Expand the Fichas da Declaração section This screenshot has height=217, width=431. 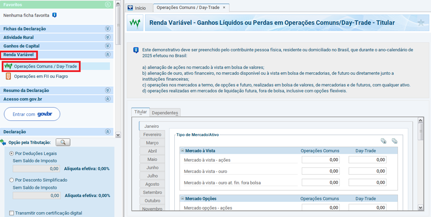108,28
